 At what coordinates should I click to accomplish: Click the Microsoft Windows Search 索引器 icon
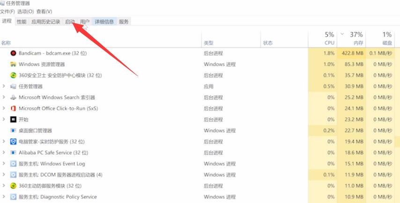13,97
